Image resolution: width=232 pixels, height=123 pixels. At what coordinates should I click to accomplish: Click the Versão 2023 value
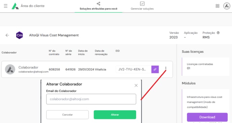coord(173,37)
